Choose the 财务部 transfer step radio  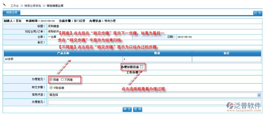pyautogui.click(x=51, y=88)
